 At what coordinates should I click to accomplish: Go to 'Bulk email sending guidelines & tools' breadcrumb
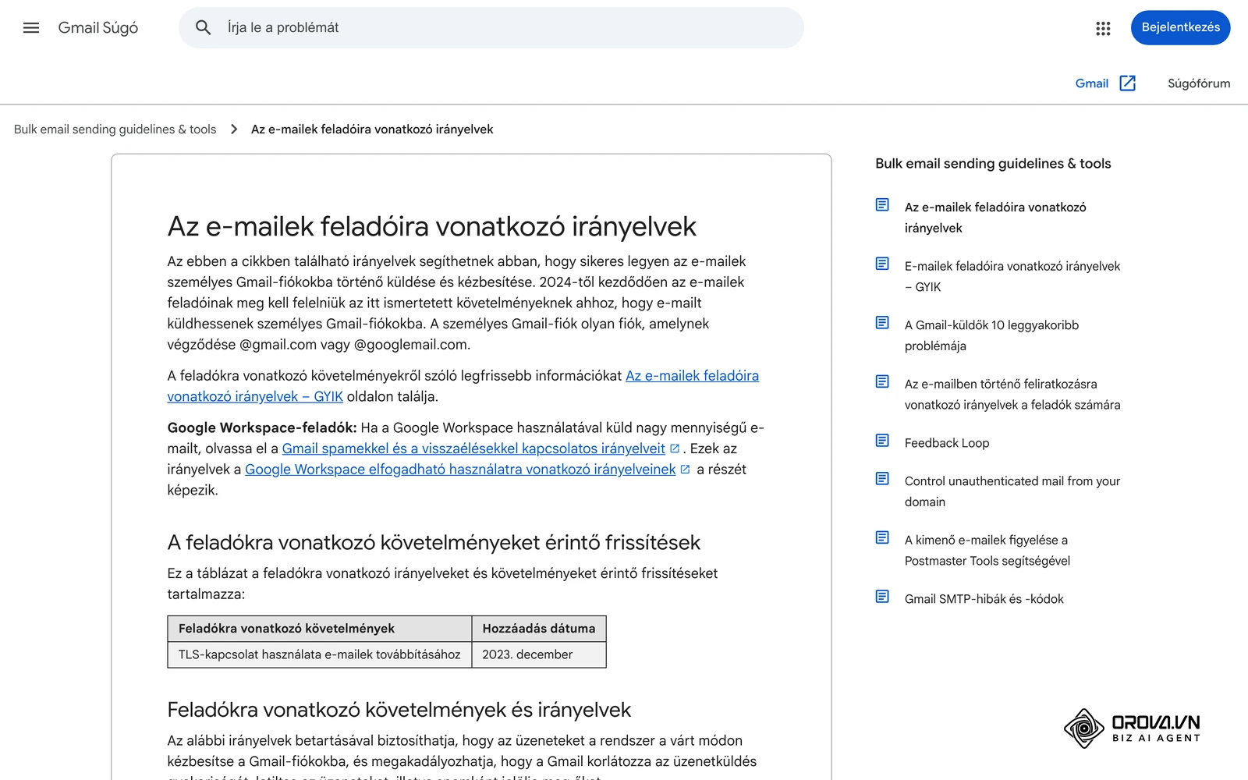pyautogui.click(x=115, y=129)
